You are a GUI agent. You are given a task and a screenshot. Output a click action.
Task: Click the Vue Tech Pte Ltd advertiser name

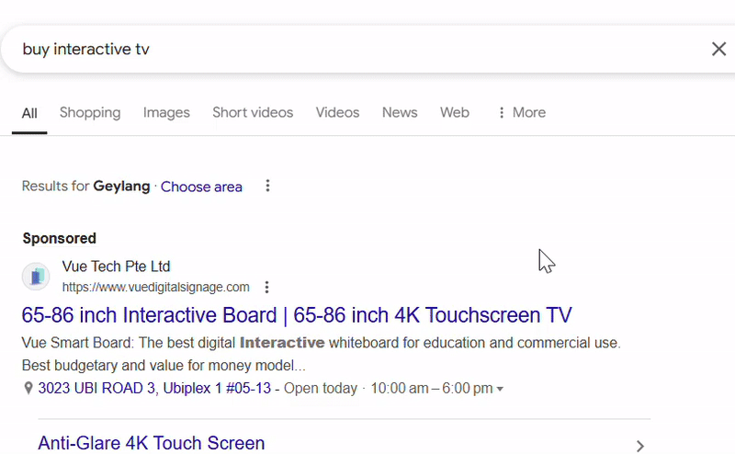coord(117,267)
